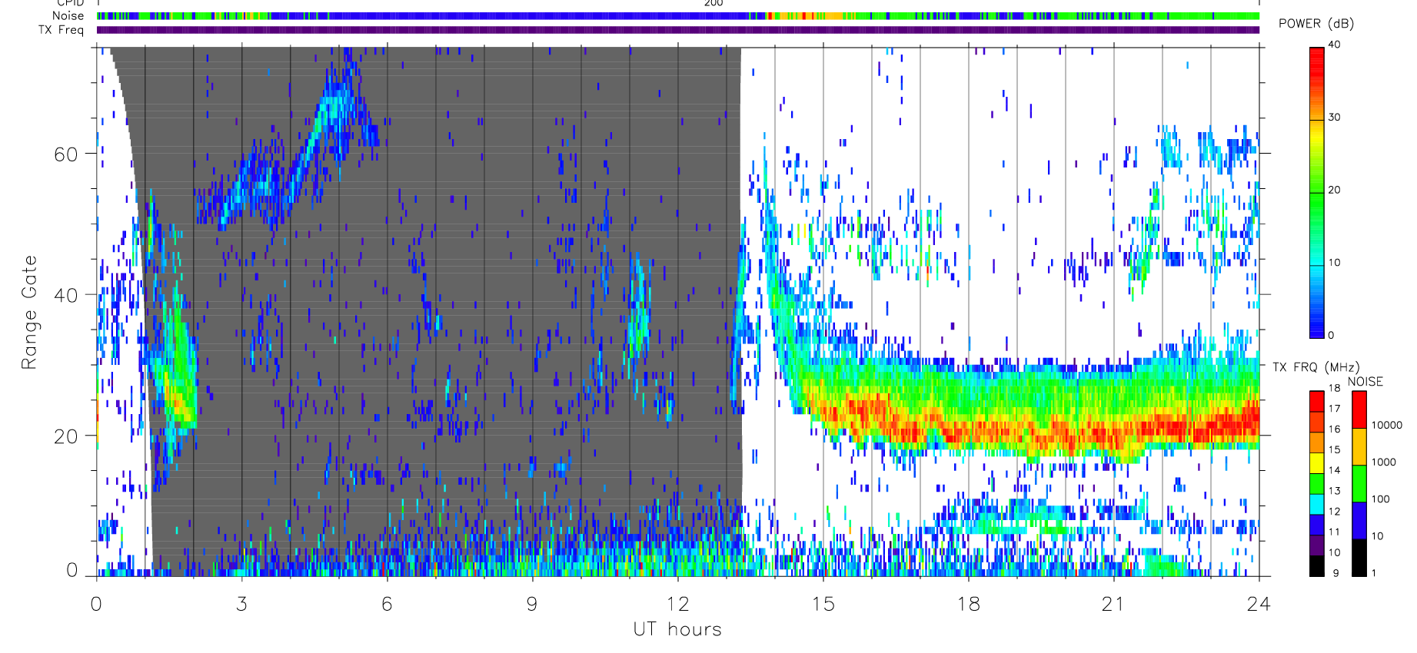Click the 'TX FRQ (MHz)' legend title
The height and width of the screenshot is (653, 1417).
click(1316, 367)
